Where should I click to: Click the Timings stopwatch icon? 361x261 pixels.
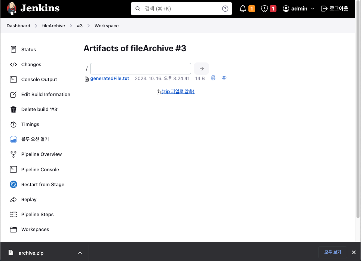click(x=13, y=125)
